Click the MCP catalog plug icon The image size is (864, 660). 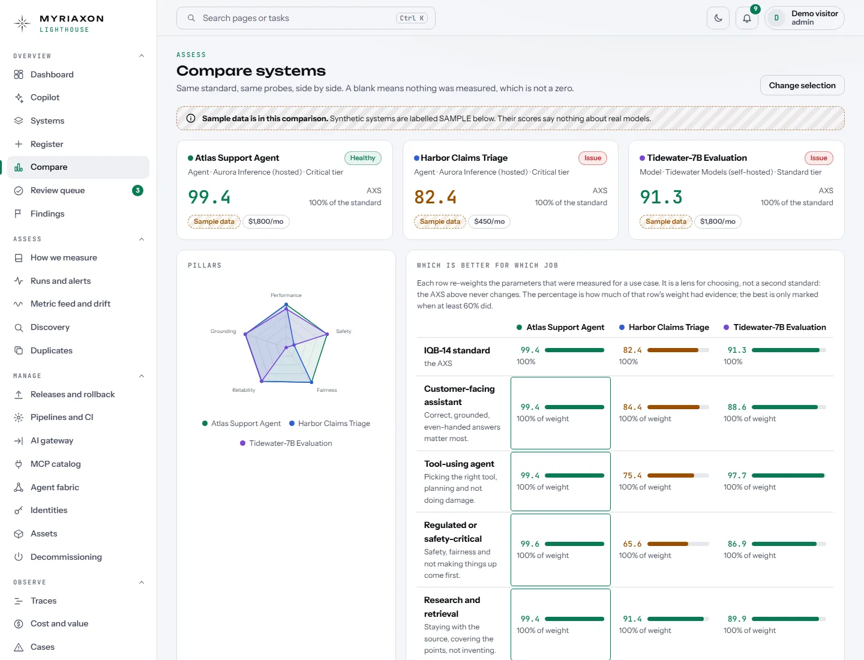pos(19,464)
